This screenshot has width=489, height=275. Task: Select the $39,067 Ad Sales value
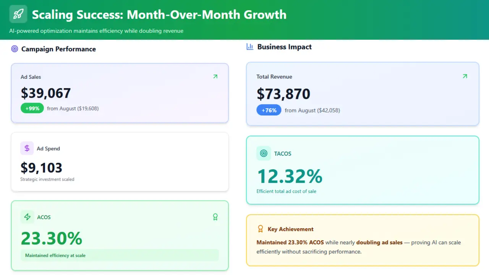pos(46,93)
